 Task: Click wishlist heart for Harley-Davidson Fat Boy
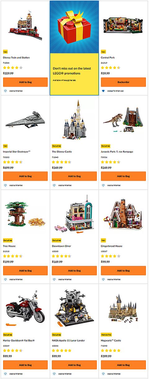point(5,374)
